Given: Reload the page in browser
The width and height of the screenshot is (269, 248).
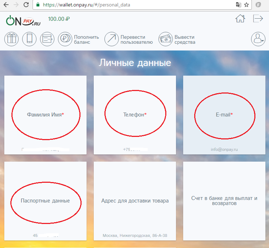Looking at the screenshot, I should [26, 5].
